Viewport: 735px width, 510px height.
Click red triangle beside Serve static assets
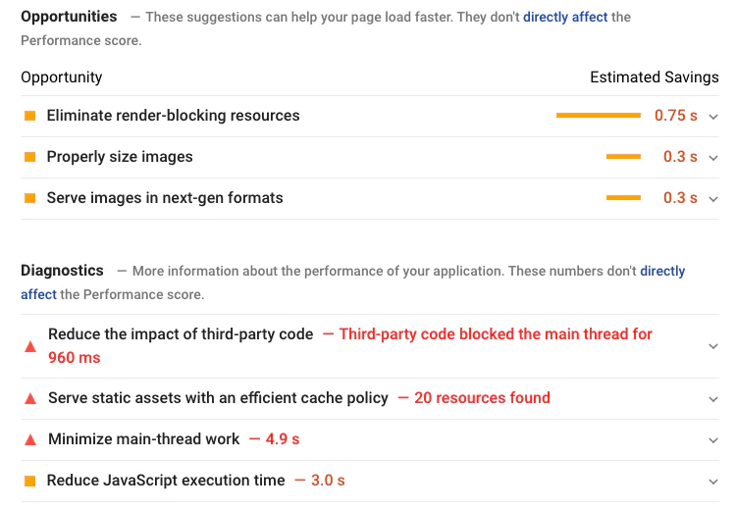tap(29, 398)
